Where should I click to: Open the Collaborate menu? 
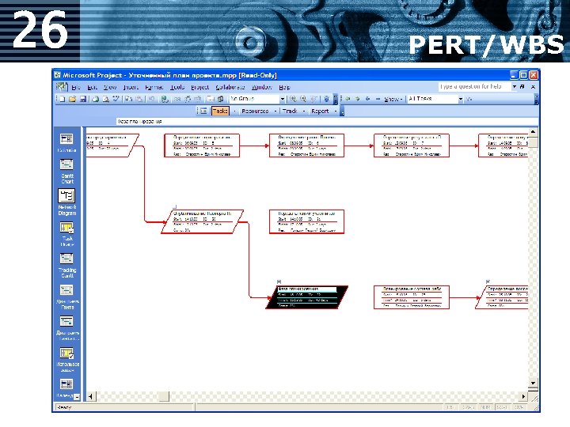click(230, 87)
